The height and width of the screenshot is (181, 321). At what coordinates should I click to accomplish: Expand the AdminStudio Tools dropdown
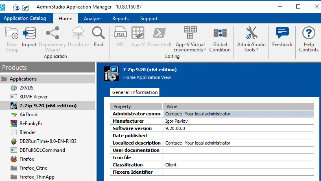251,50
